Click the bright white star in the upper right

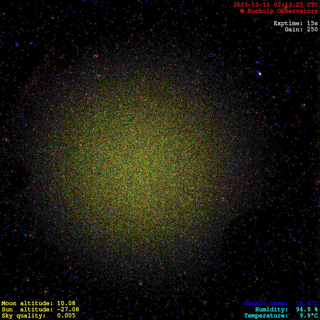pos(260,74)
